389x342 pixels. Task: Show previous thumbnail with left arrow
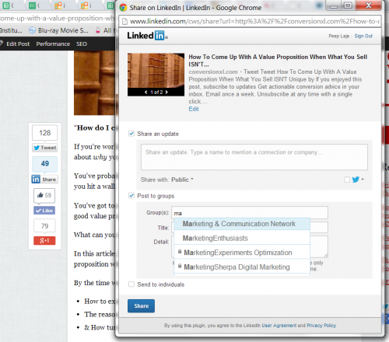click(x=145, y=92)
